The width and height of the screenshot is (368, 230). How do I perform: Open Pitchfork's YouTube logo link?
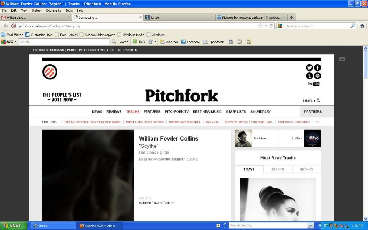point(313,84)
